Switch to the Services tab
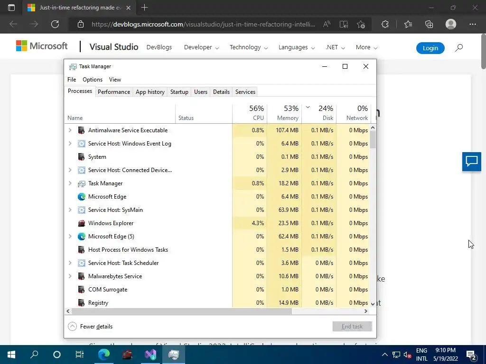Screen dimensions: 486x364 [x=245, y=92]
